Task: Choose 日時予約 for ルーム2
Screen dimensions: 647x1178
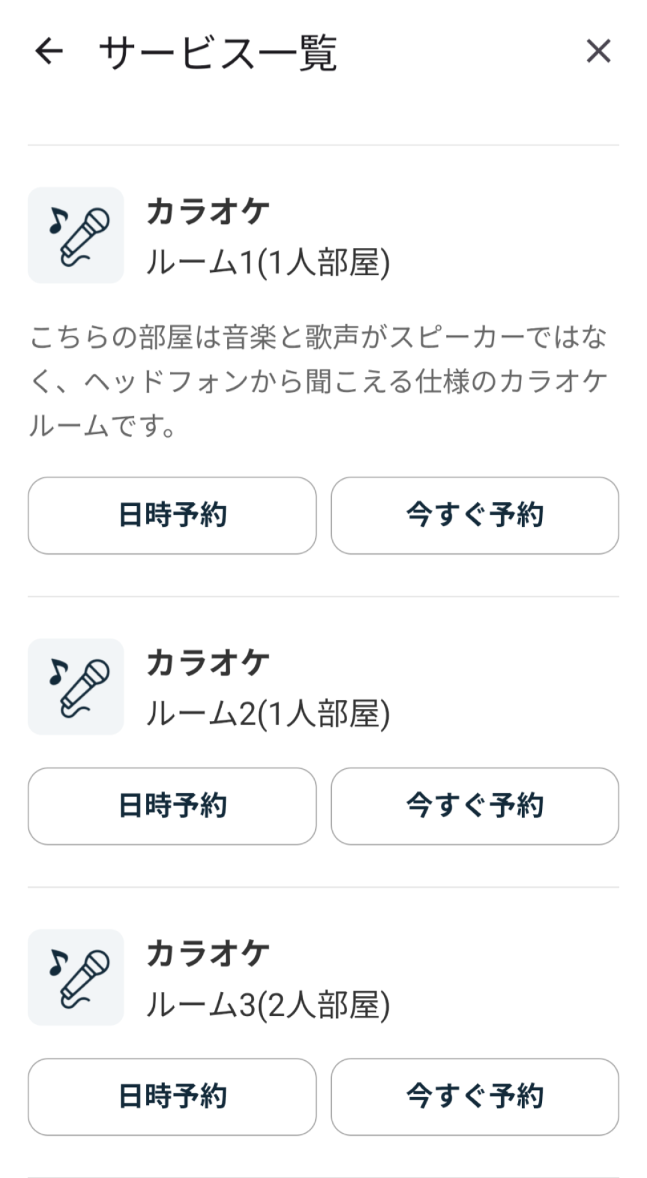Action: tap(172, 806)
